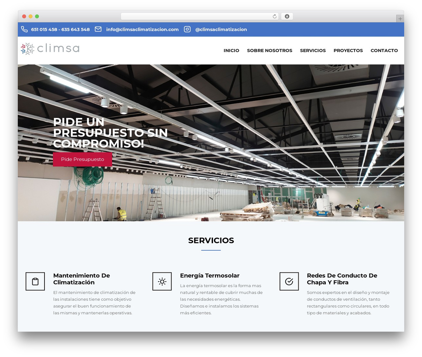Add a new tab with plus button
The width and height of the screenshot is (422, 357).
(400, 19)
